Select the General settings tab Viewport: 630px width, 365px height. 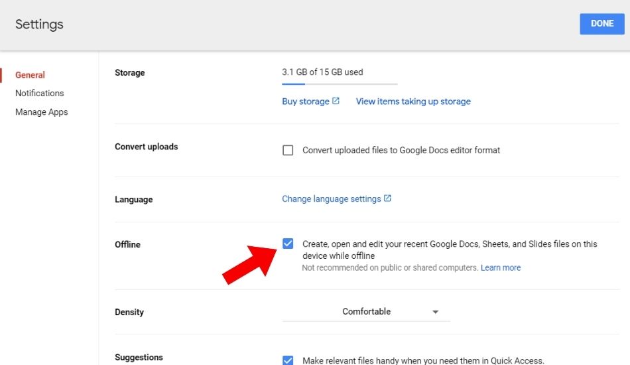click(x=30, y=75)
